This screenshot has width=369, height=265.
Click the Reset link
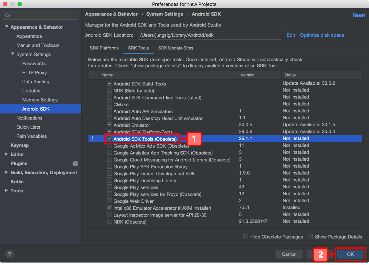[x=358, y=15]
